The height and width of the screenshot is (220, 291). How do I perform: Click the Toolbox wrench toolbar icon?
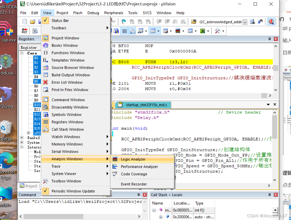pyautogui.click(x=217, y=31)
